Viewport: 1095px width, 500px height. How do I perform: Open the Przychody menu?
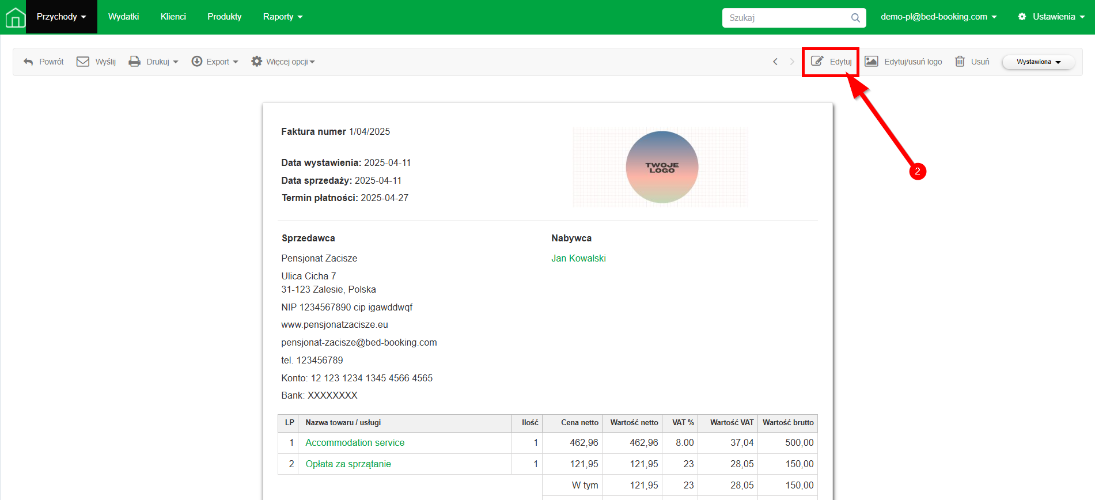click(61, 17)
